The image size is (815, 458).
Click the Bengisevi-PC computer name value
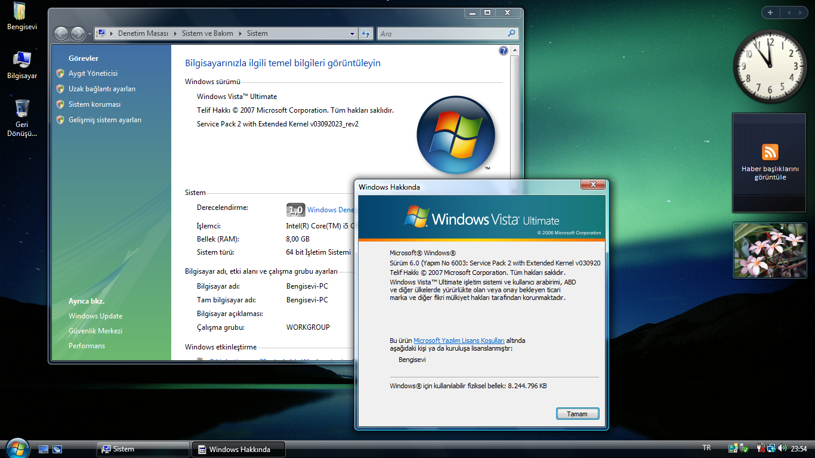[307, 286]
